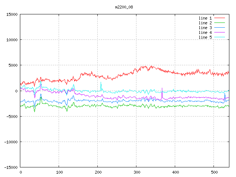Viewport: 236px width, 177px height.
Task: Click the -5000 y-axis tick label
Action: pyautogui.click(x=12, y=116)
